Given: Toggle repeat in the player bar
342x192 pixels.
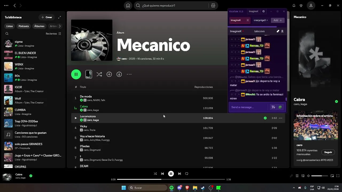Looking at the screenshot, I should click(x=187, y=174).
